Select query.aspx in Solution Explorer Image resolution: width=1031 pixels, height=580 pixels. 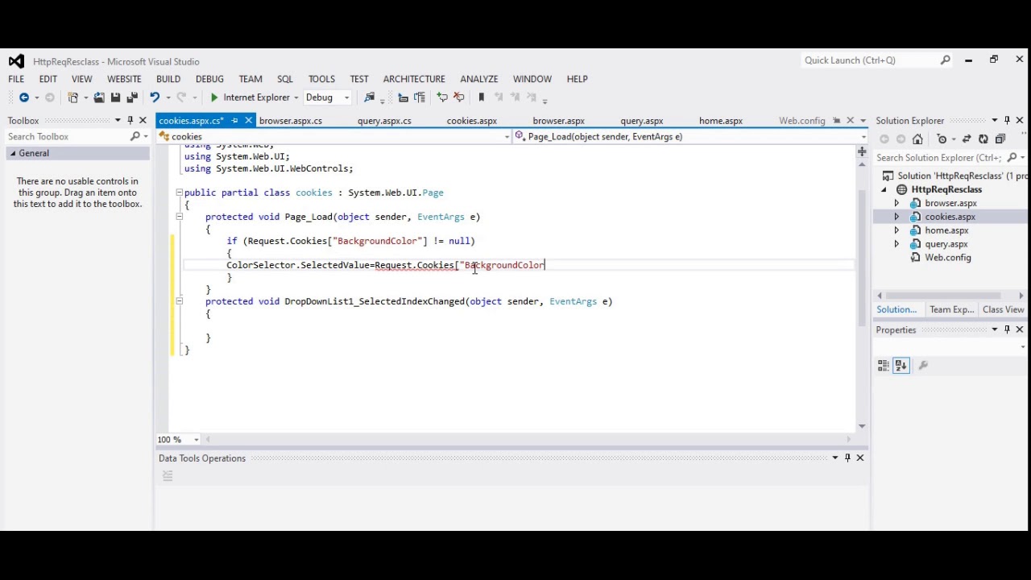[946, 244]
